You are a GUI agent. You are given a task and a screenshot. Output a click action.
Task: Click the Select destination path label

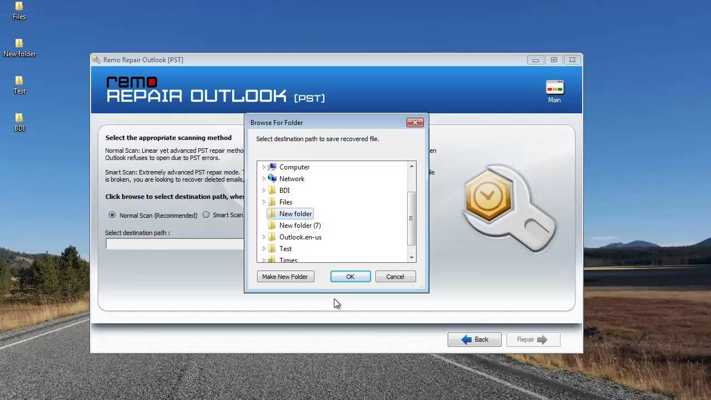click(138, 233)
